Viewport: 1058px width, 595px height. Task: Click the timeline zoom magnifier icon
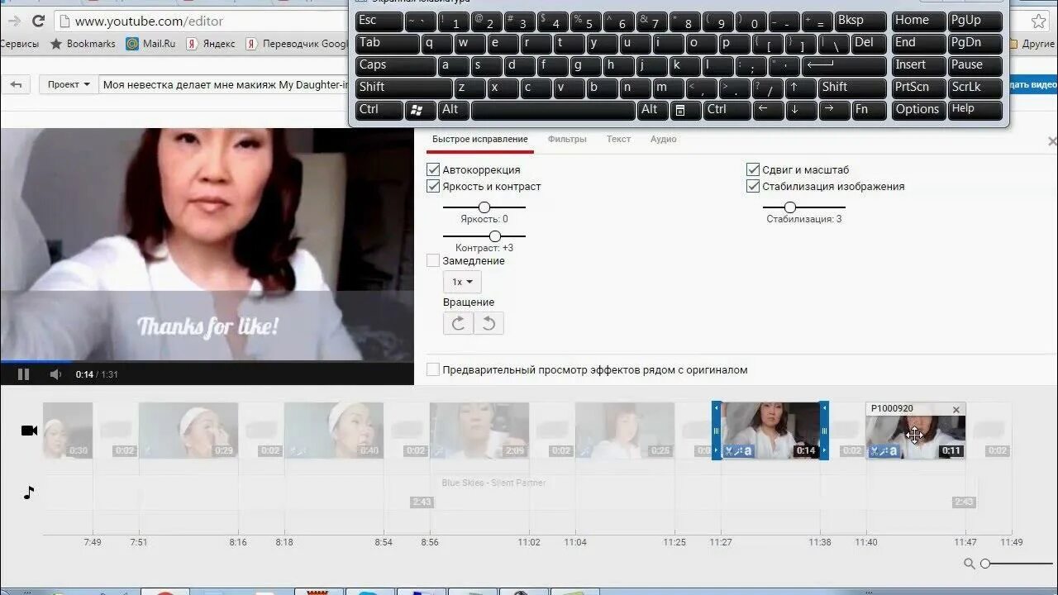[969, 564]
